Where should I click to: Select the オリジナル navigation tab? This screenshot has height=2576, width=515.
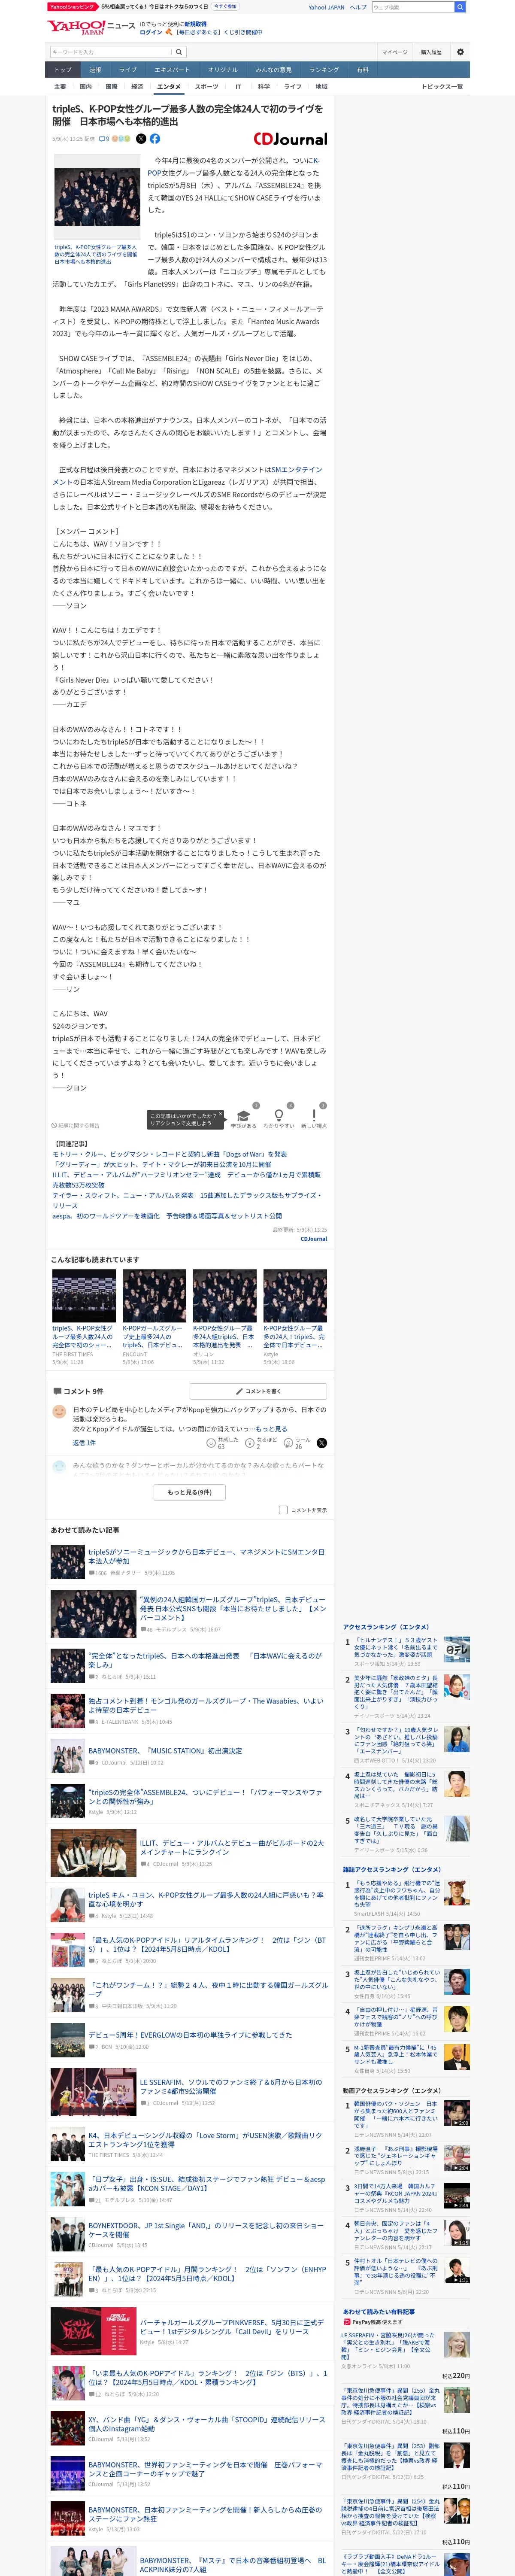coord(223,70)
